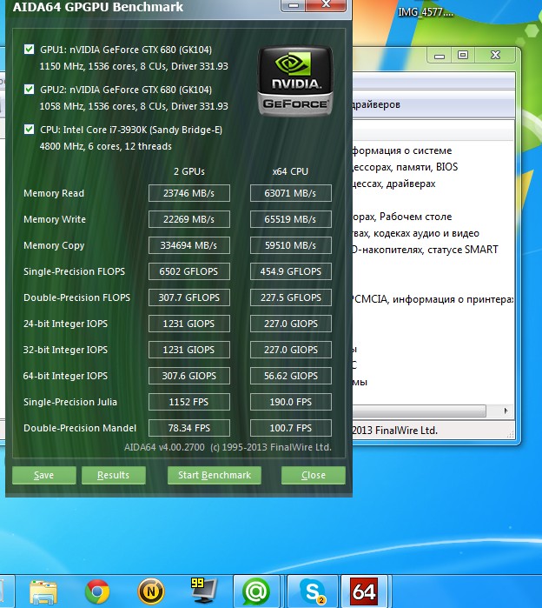Click Close button in benchmark dialog
Viewport: 542px width, 608px height.
pyautogui.click(x=313, y=475)
